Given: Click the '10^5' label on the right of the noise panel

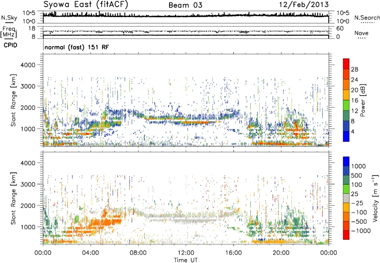Looking at the screenshot, I should tap(342, 13).
